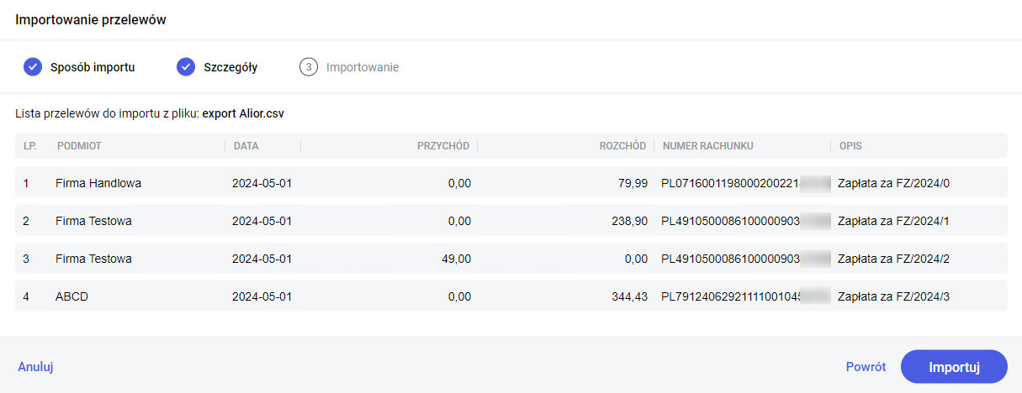
Task: Cancel import with the Anuluj link
Action: tap(36, 367)
